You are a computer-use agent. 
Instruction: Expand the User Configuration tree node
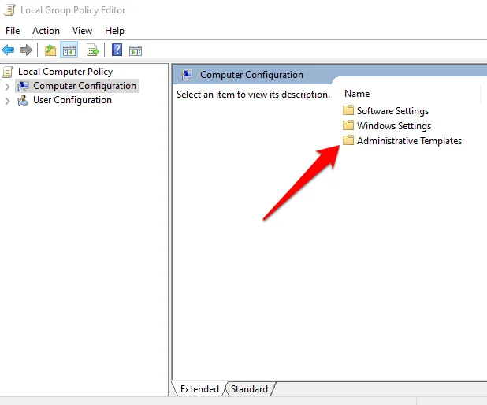(8, 101)
